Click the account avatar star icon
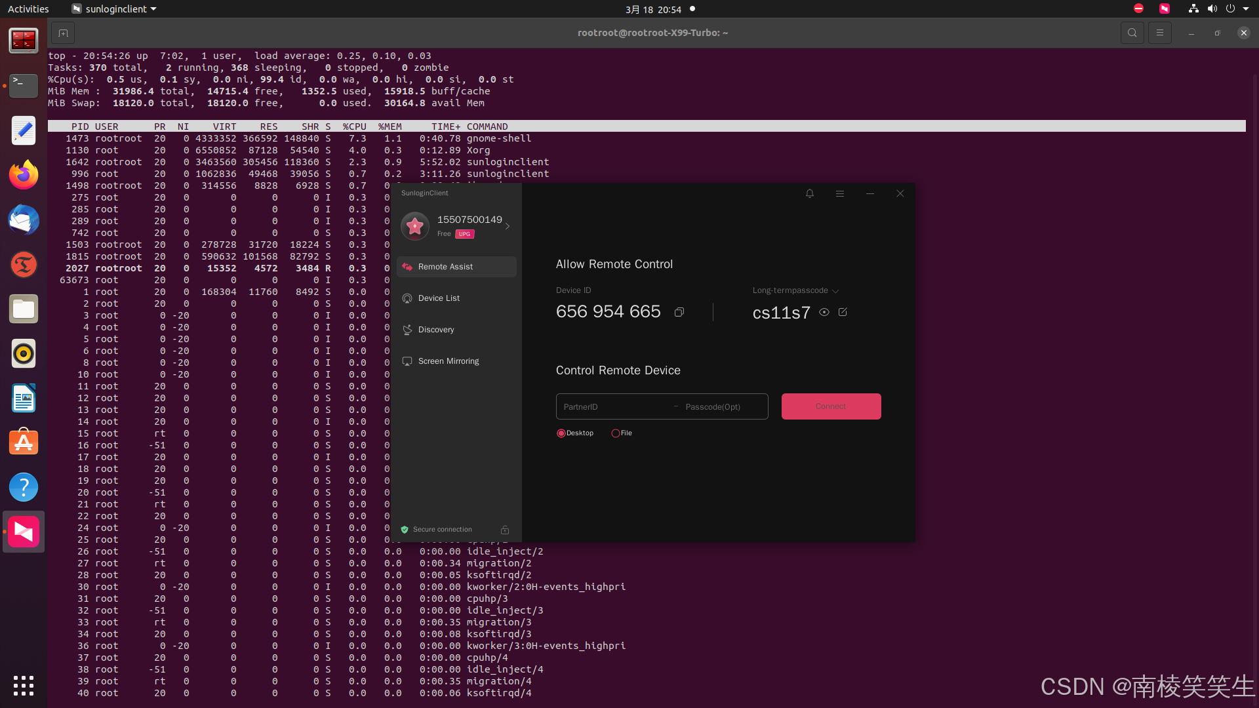Screen dimensions: 1259x708 [415, 226]
